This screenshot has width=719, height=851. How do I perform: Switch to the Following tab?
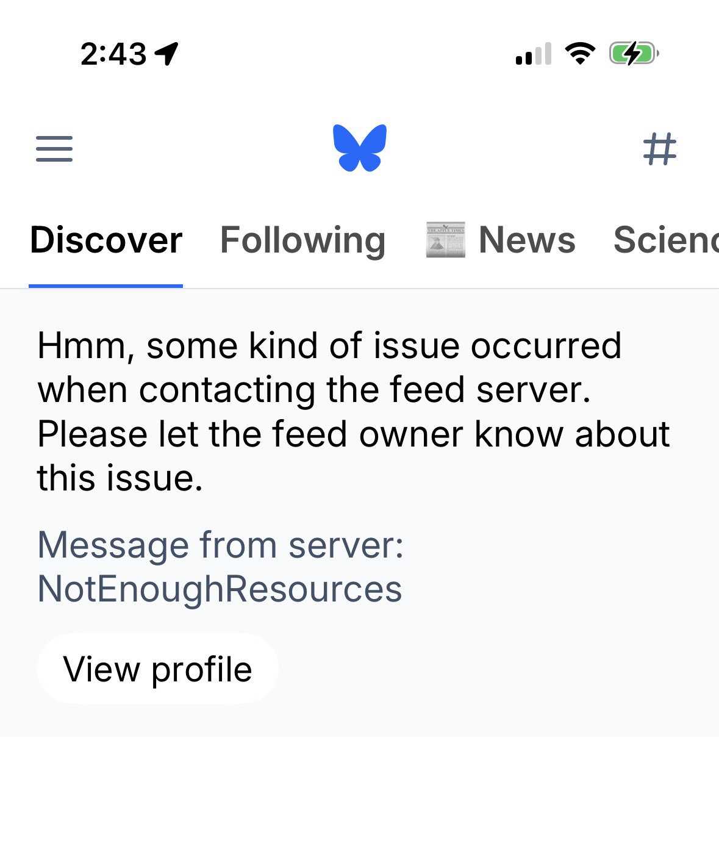(302, 240)
